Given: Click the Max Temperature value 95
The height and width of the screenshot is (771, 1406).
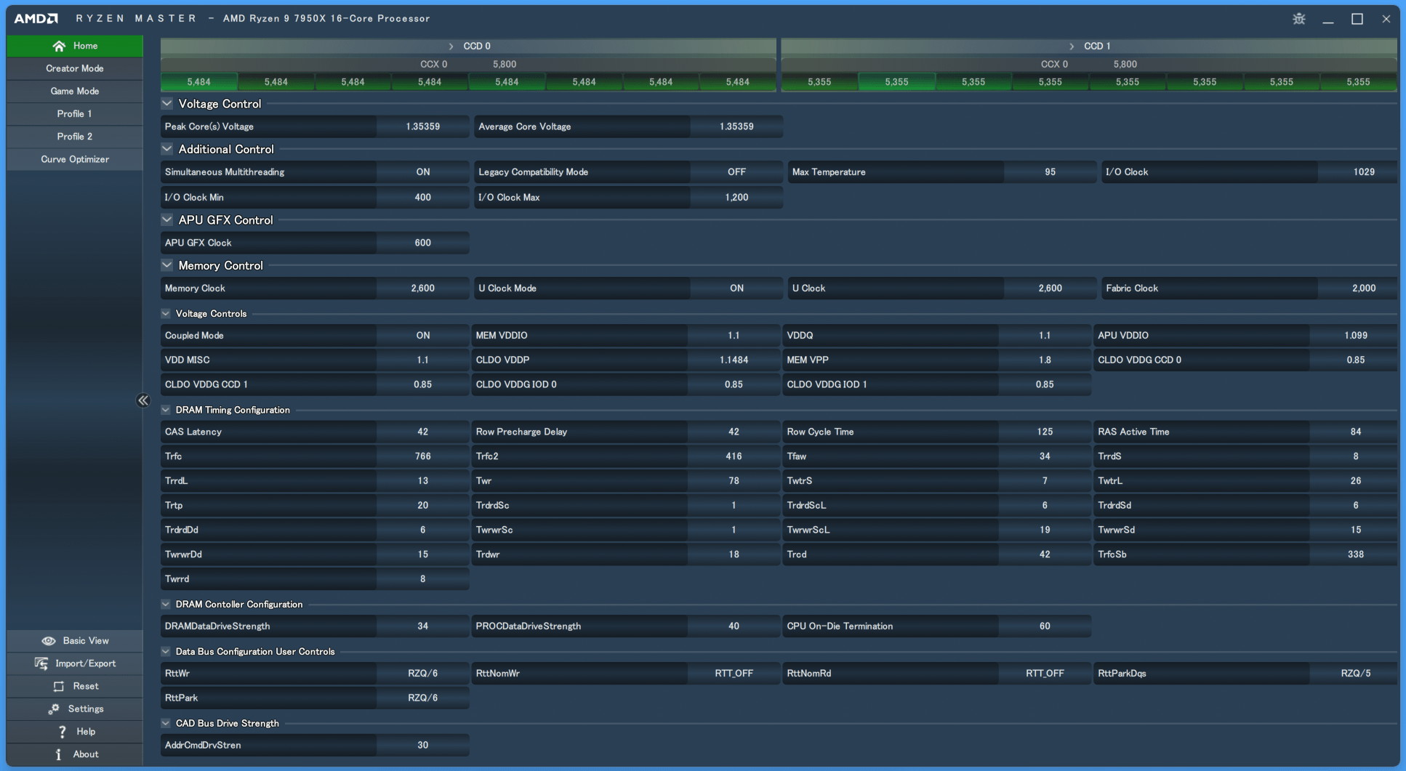Looking at the screenshot, I should tap(1050, 172).
